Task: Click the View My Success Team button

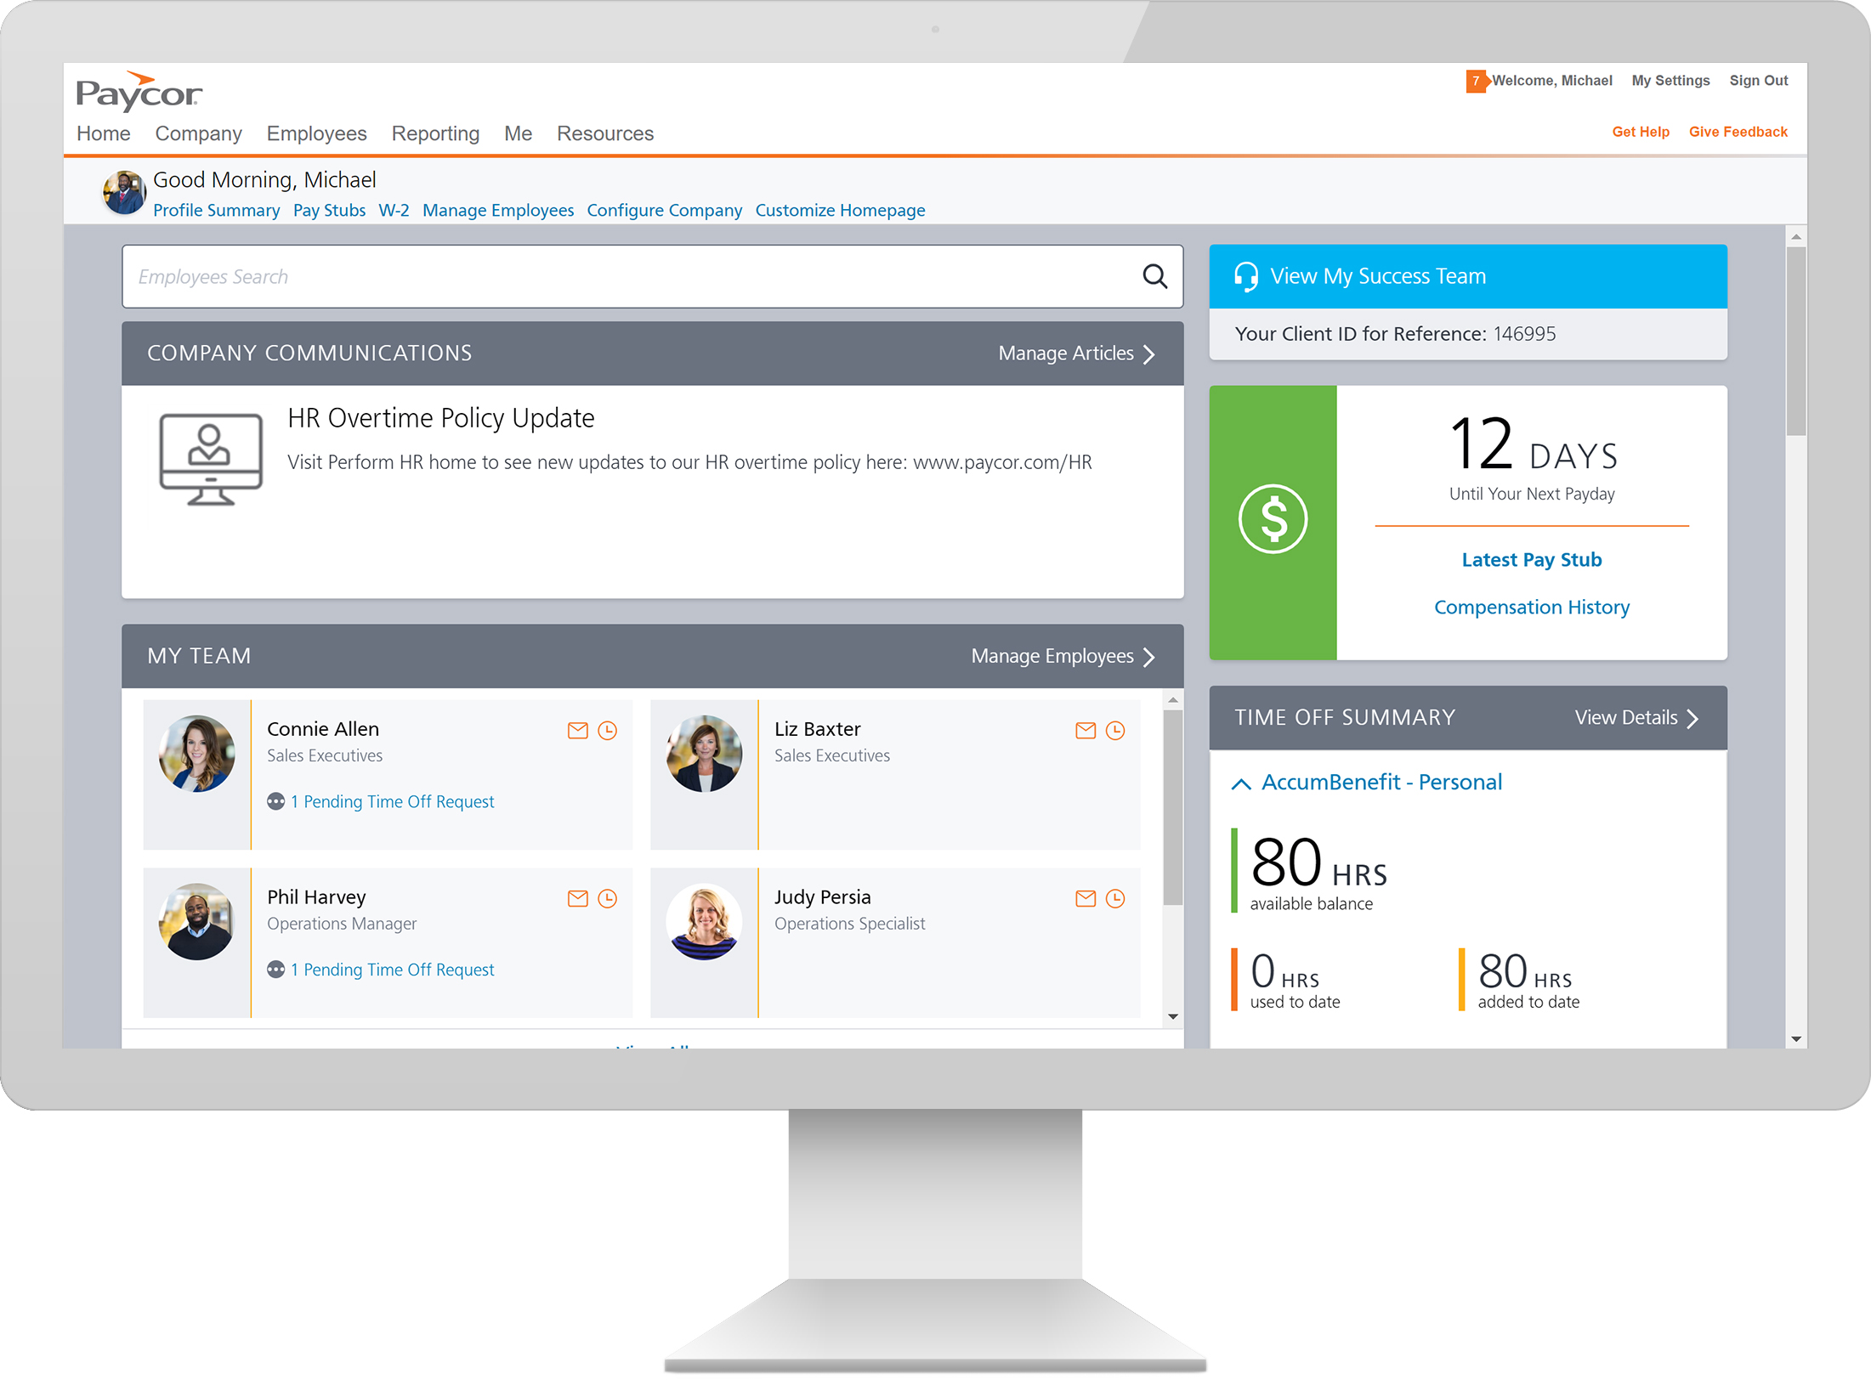Action: point(1465,274)
